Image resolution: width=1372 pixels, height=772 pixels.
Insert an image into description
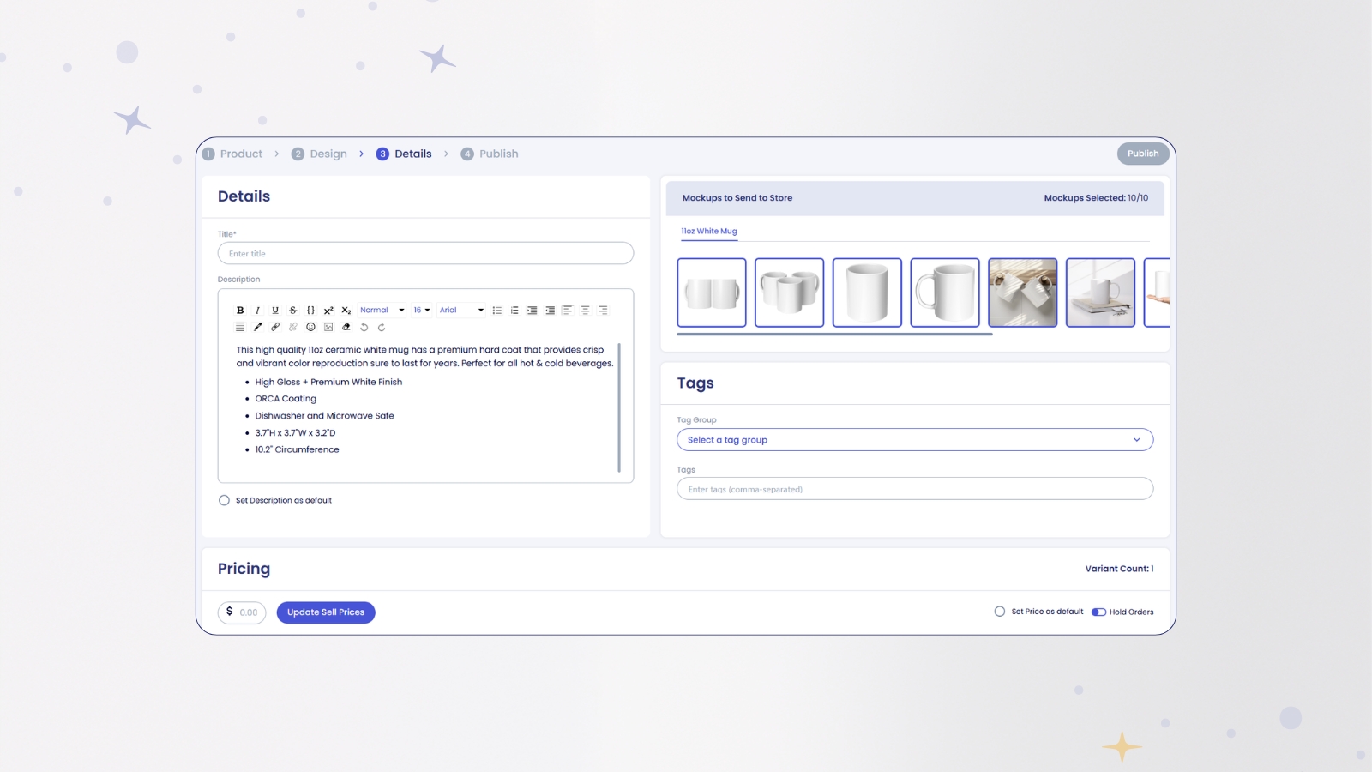pos(328,327)
